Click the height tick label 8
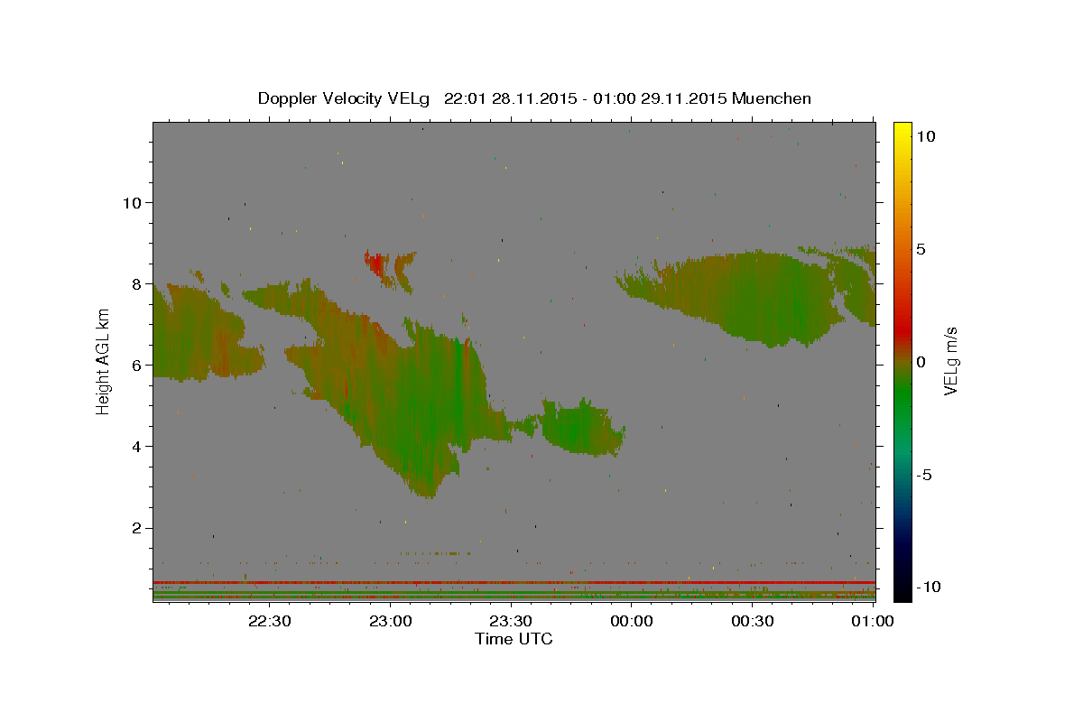1083x722 pixels. (136, 283)
